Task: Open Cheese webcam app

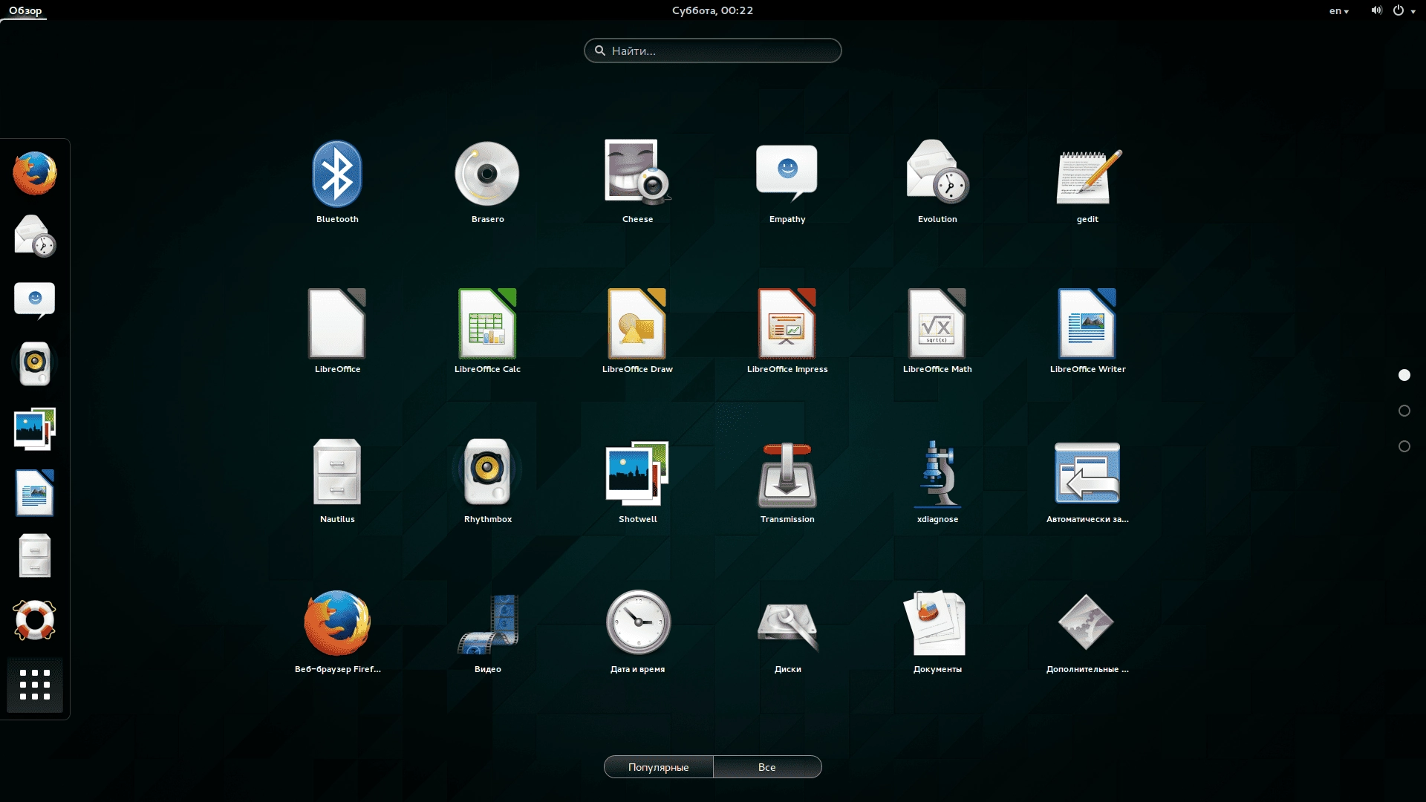Action: coord(637,172)
